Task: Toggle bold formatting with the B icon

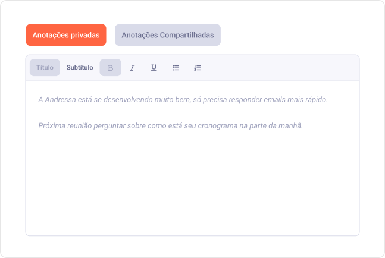Action: pos(111,67)
